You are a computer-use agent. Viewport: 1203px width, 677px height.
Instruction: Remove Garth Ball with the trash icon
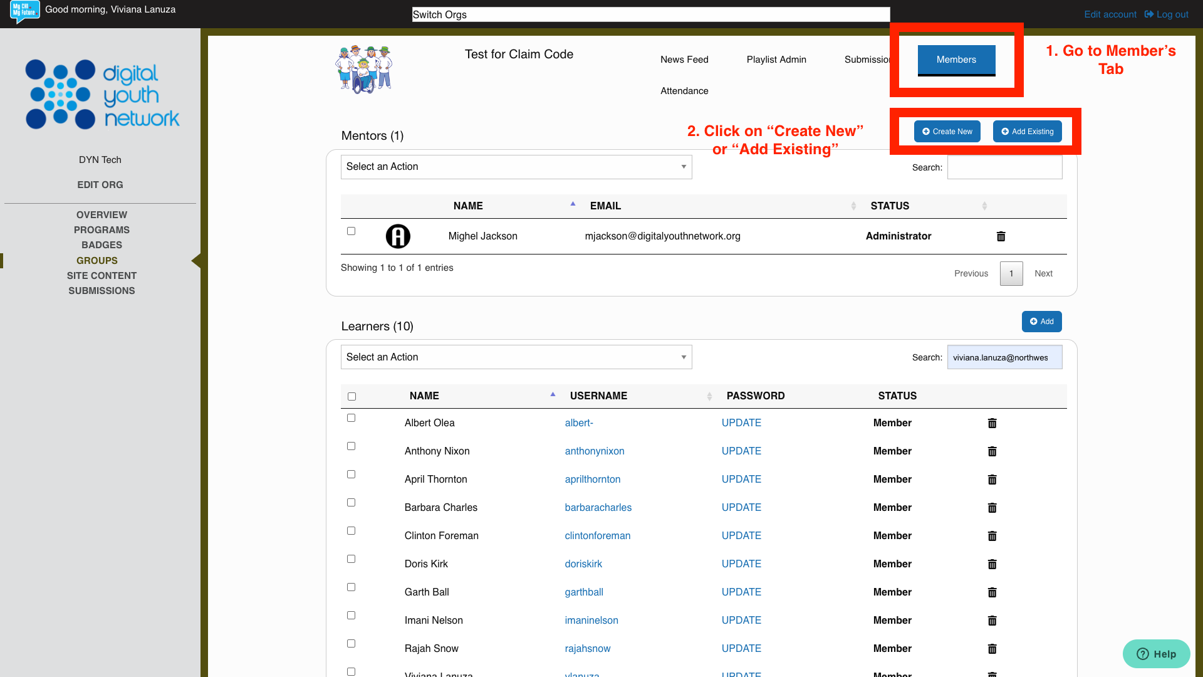pos(992,592)
